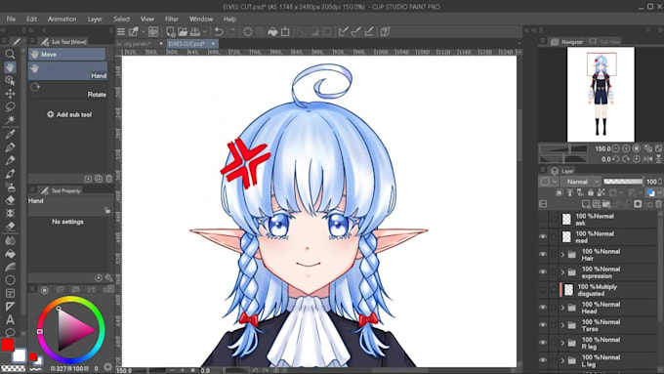The image size is (664, 374).
Task: Click Add sub tool
Action: pos(69,114)
